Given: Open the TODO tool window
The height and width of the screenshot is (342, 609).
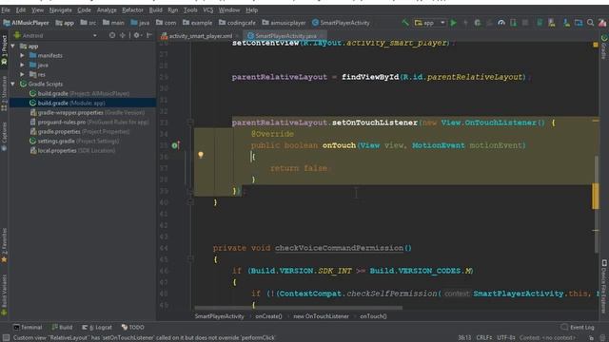Looking at the screenshot, I should [133, 327].
